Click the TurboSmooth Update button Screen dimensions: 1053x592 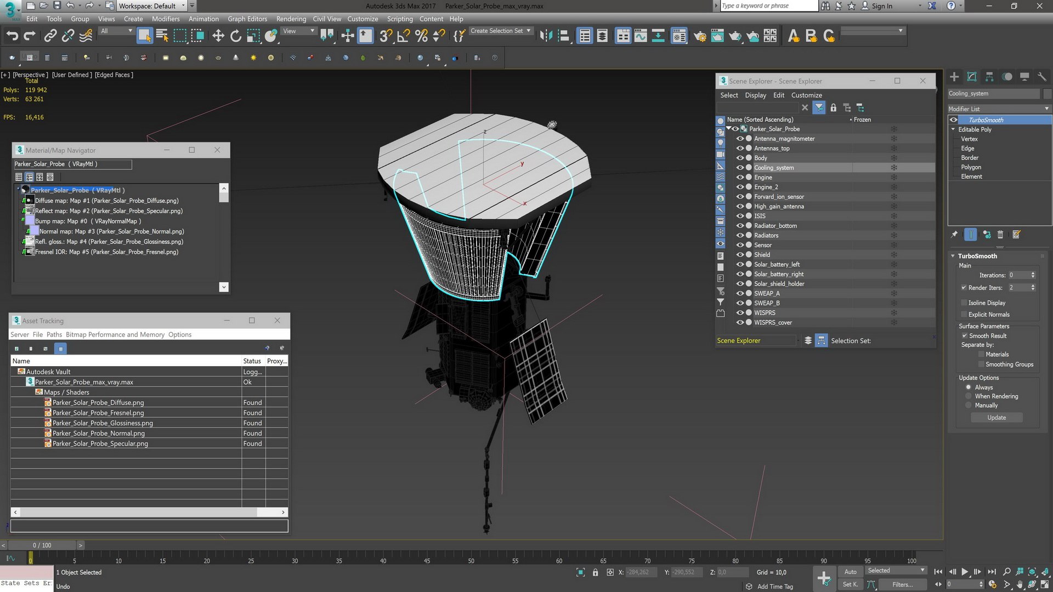tap(996, 418)
